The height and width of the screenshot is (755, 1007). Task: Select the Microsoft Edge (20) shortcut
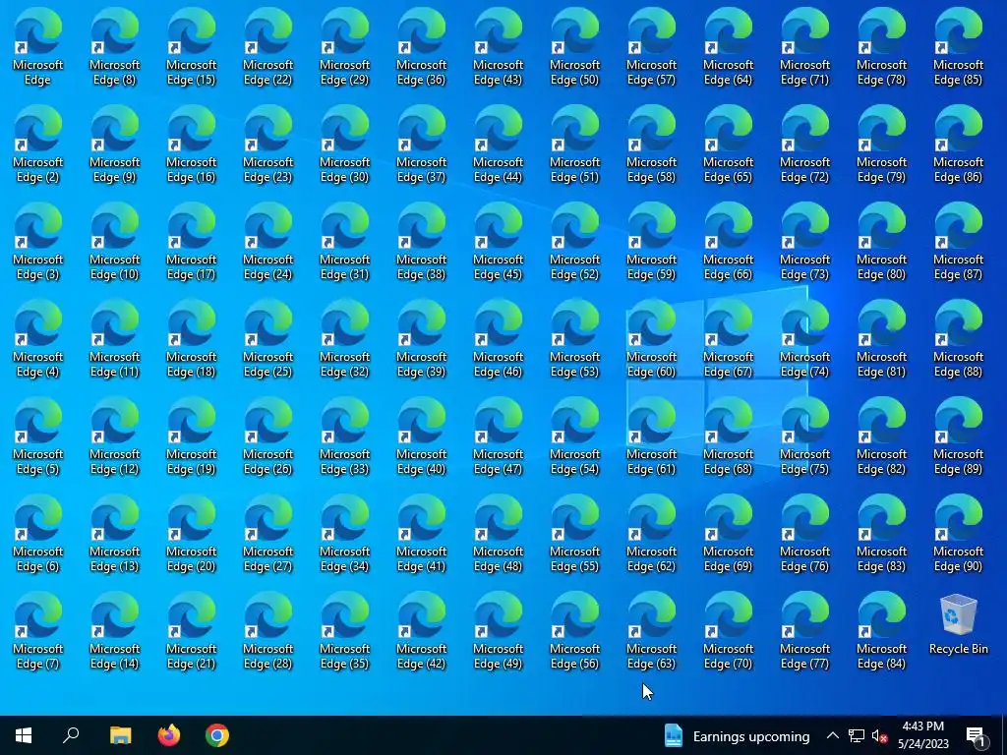(192, 534)
